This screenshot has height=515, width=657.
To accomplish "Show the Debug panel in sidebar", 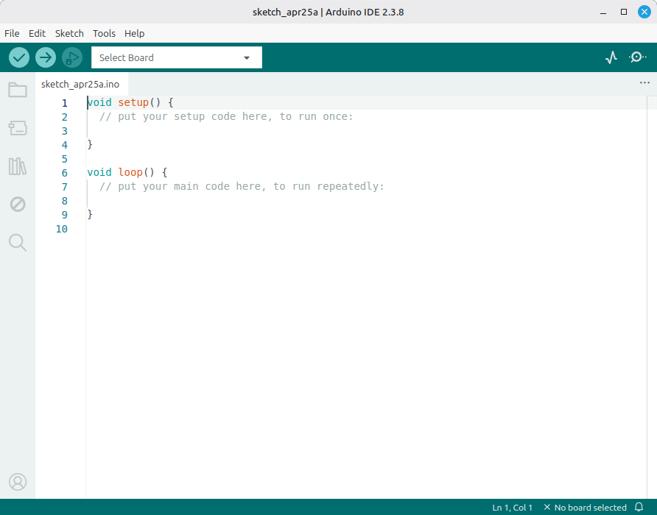I will (x=18, y=205).
